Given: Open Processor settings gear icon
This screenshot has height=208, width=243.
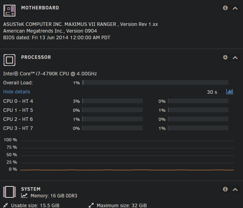Looking at the screenshot, I should coord(225,57).
